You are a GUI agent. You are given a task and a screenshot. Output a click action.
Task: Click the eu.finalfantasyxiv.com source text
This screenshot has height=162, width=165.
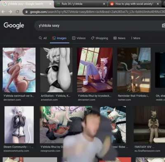pos(147,151)
